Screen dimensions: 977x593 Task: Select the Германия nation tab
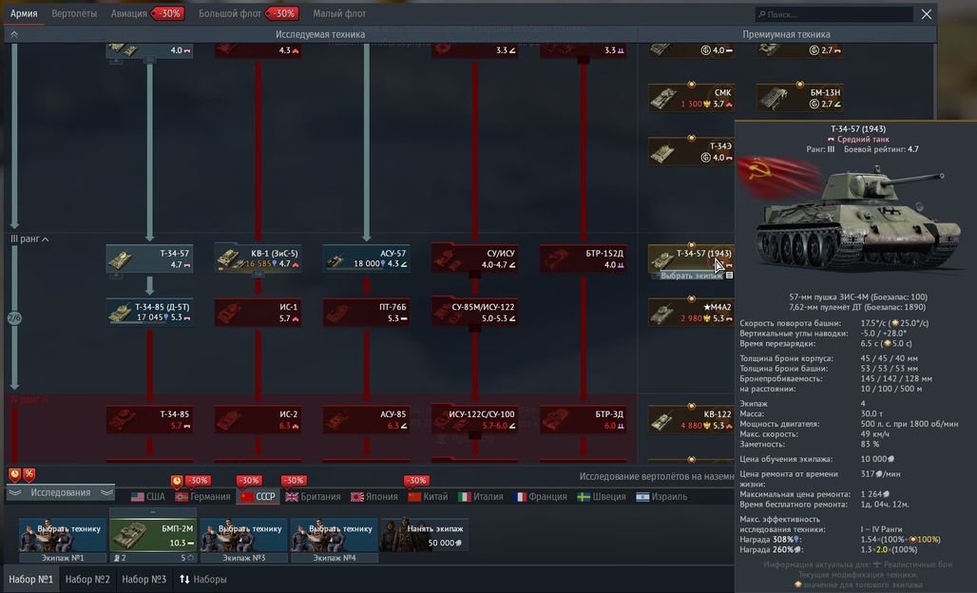click(203, 496)
